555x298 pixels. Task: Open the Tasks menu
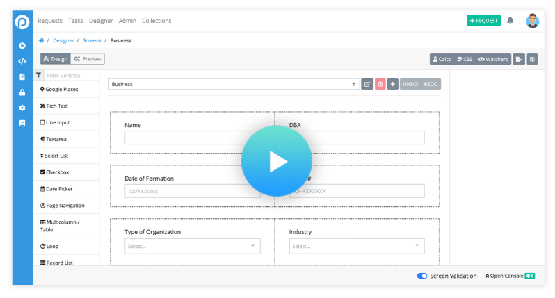coord(75,21)
